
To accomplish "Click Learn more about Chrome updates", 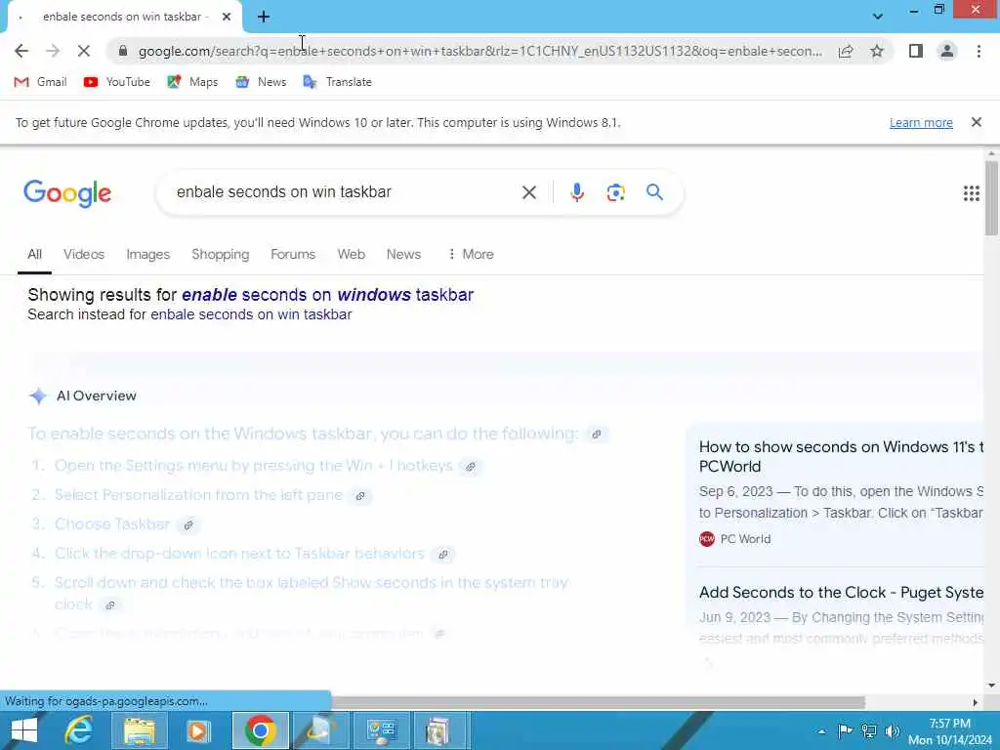I will click(x=921, y=122).
